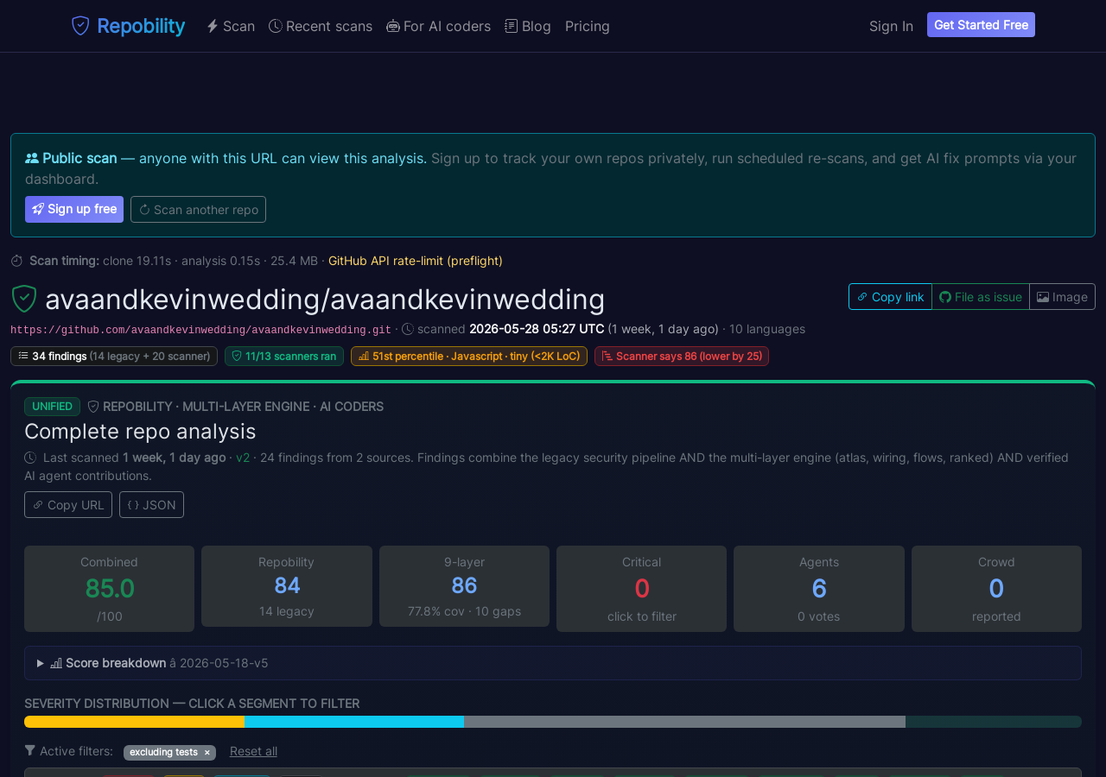
Task: Click the v2 version link
Action: [243, 458]
